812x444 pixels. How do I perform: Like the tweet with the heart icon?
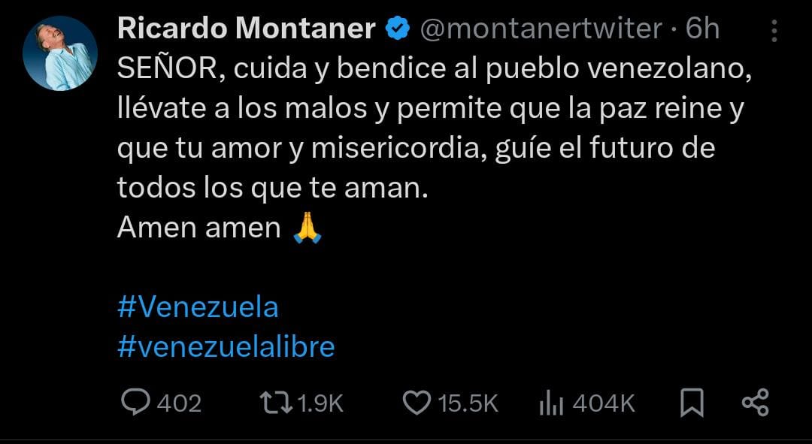click(416, 403)
